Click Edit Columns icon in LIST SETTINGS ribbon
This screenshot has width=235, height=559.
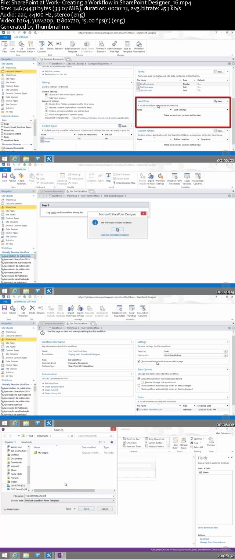41,46
